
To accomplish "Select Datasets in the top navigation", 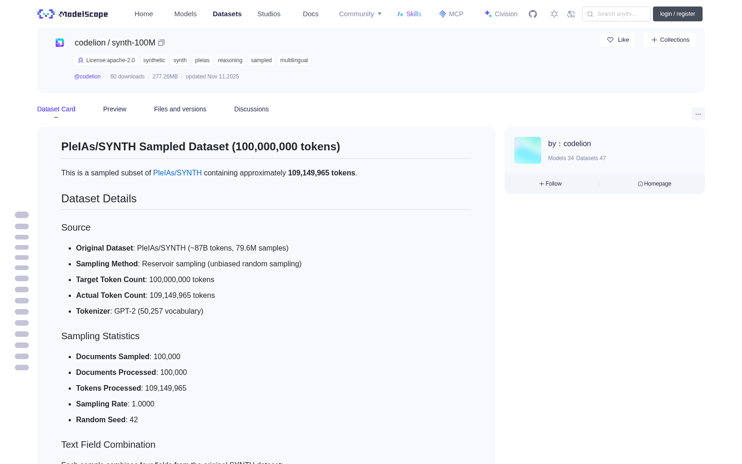I will click(227, 14).
